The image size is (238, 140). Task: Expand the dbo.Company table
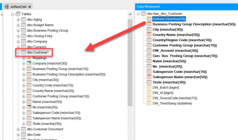tap(18, 41)
